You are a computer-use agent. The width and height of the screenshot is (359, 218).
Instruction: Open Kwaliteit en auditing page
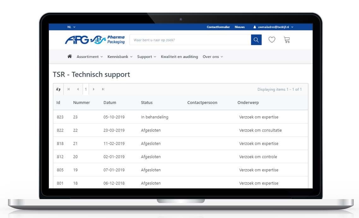pos(179,57)
